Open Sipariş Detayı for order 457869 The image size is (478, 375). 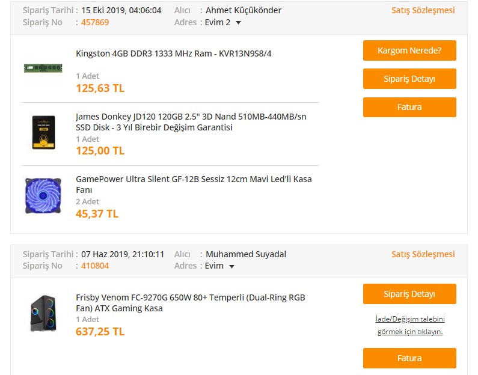[x=409, y=79]
